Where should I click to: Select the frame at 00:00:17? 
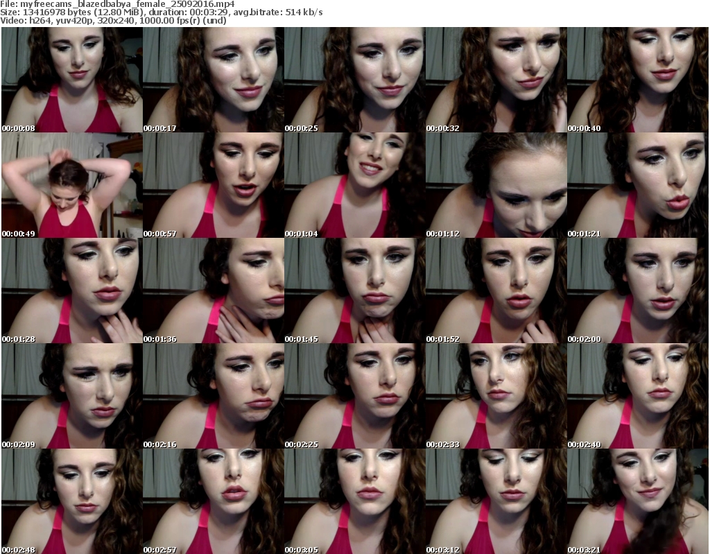213,80
